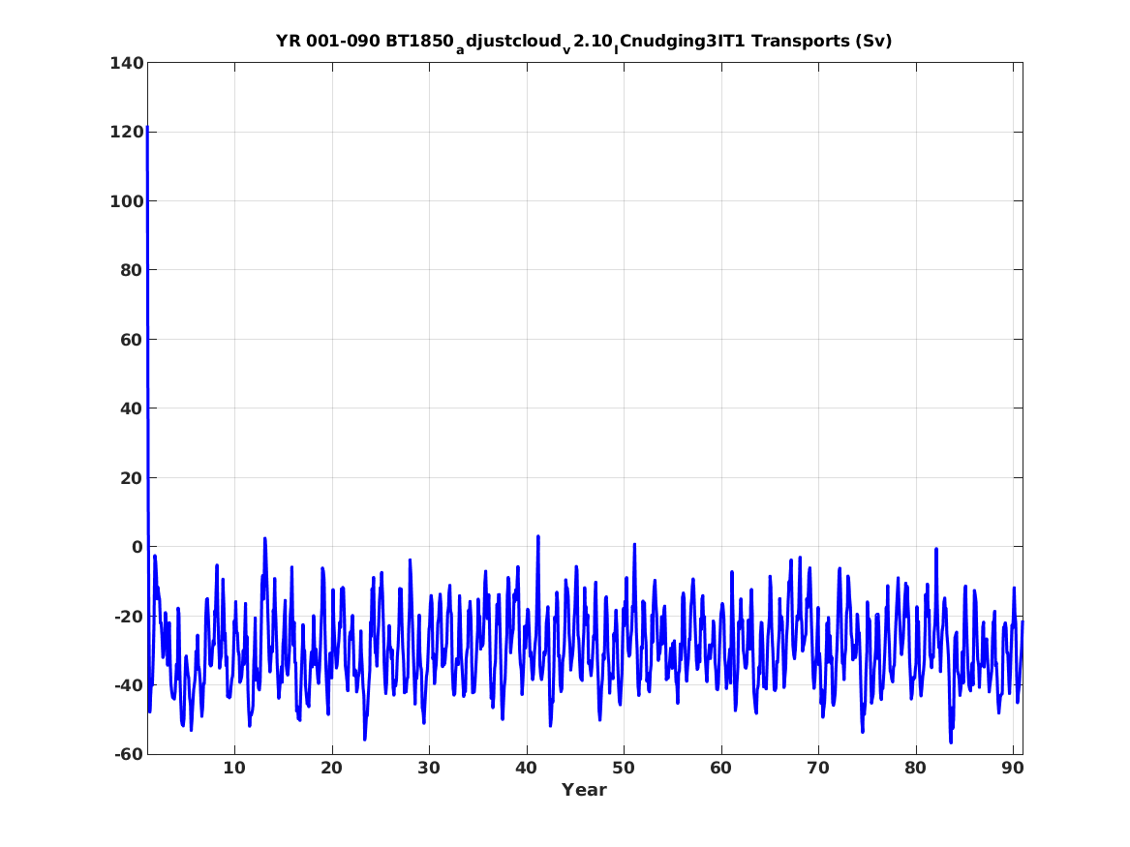Viewport: 1130px width, 847px height.
Task: Click the y-axis tick label 120
Action: click(x=126, y=133)
